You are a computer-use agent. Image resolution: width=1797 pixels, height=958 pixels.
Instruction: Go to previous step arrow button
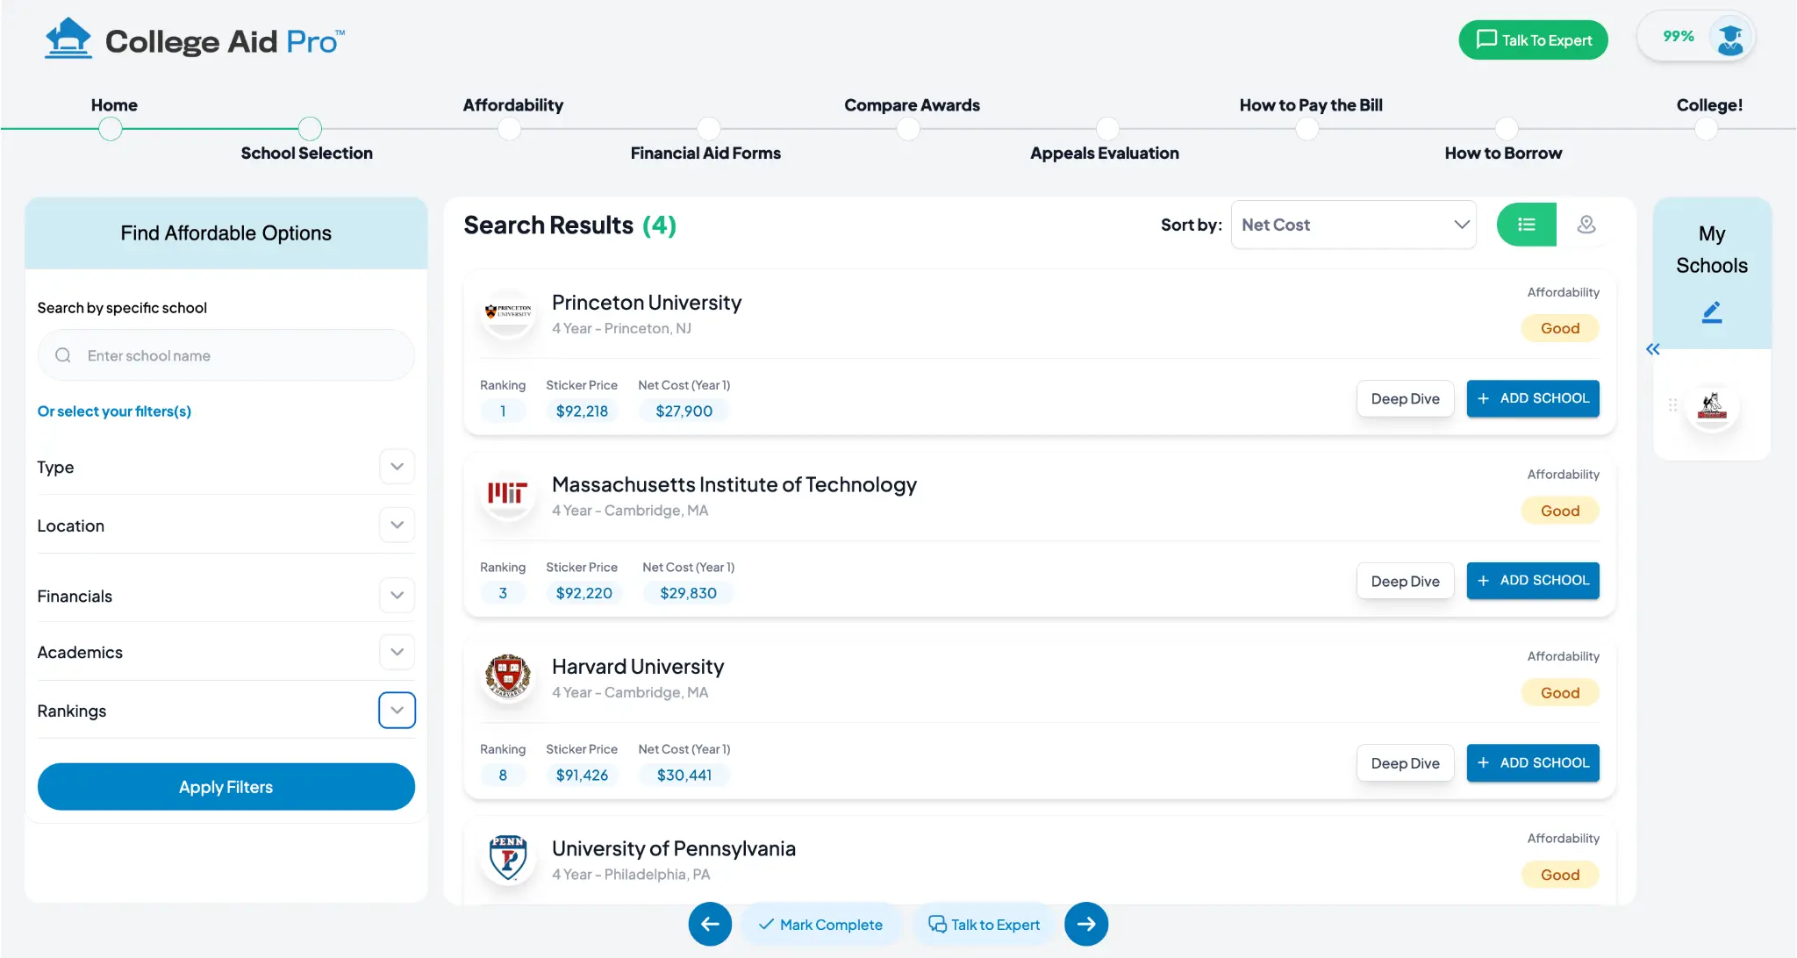pos(710,924)
